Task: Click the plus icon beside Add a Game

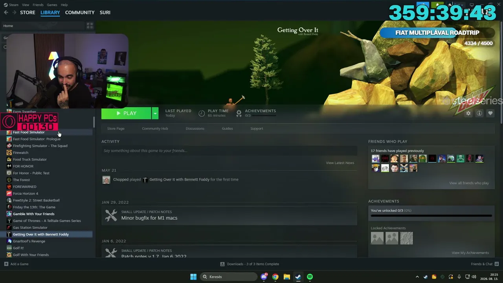Action: (x=6, y=264)
